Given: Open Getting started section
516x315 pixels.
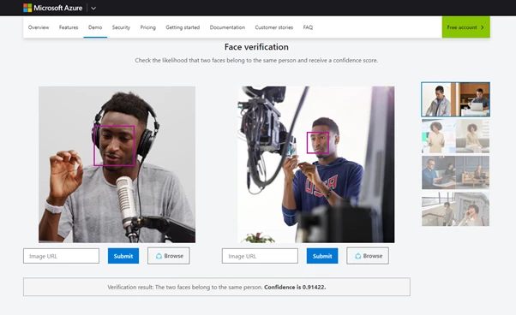Looking at the screenshot, I should click(183, 27).
